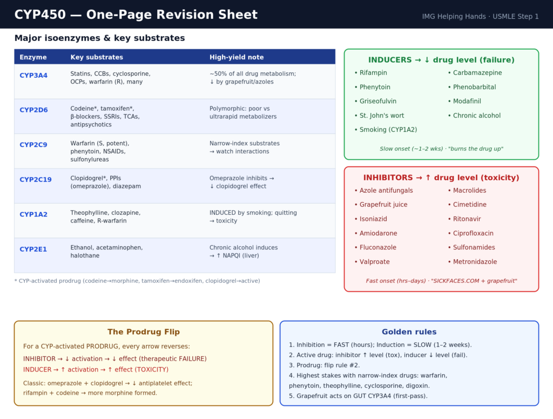
Task: Click 'Classic: omeprazole + clopidogrel' line
Action: pos(108,383)
